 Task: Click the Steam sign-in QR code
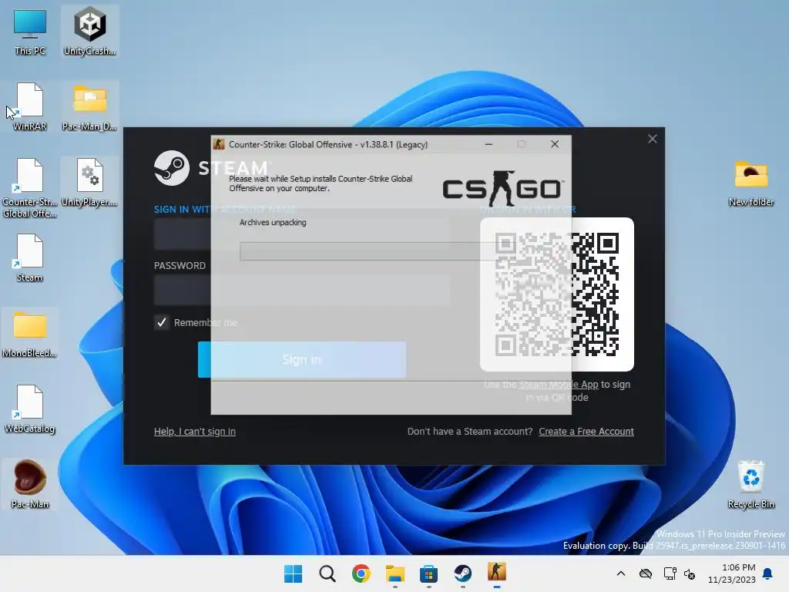point(557,294)
